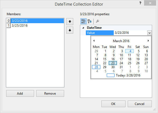Switch to Alphabetical sort icon

[x=90, y=21]
